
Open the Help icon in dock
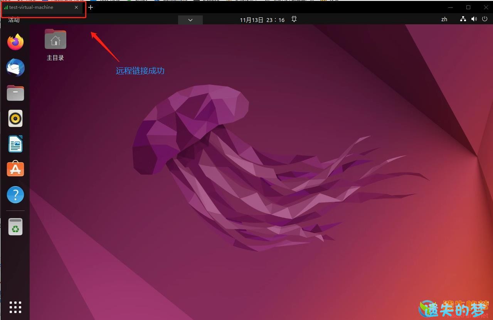tap(15, 195)
